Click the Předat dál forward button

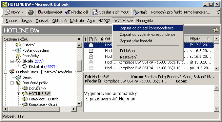tap(77, 13)
